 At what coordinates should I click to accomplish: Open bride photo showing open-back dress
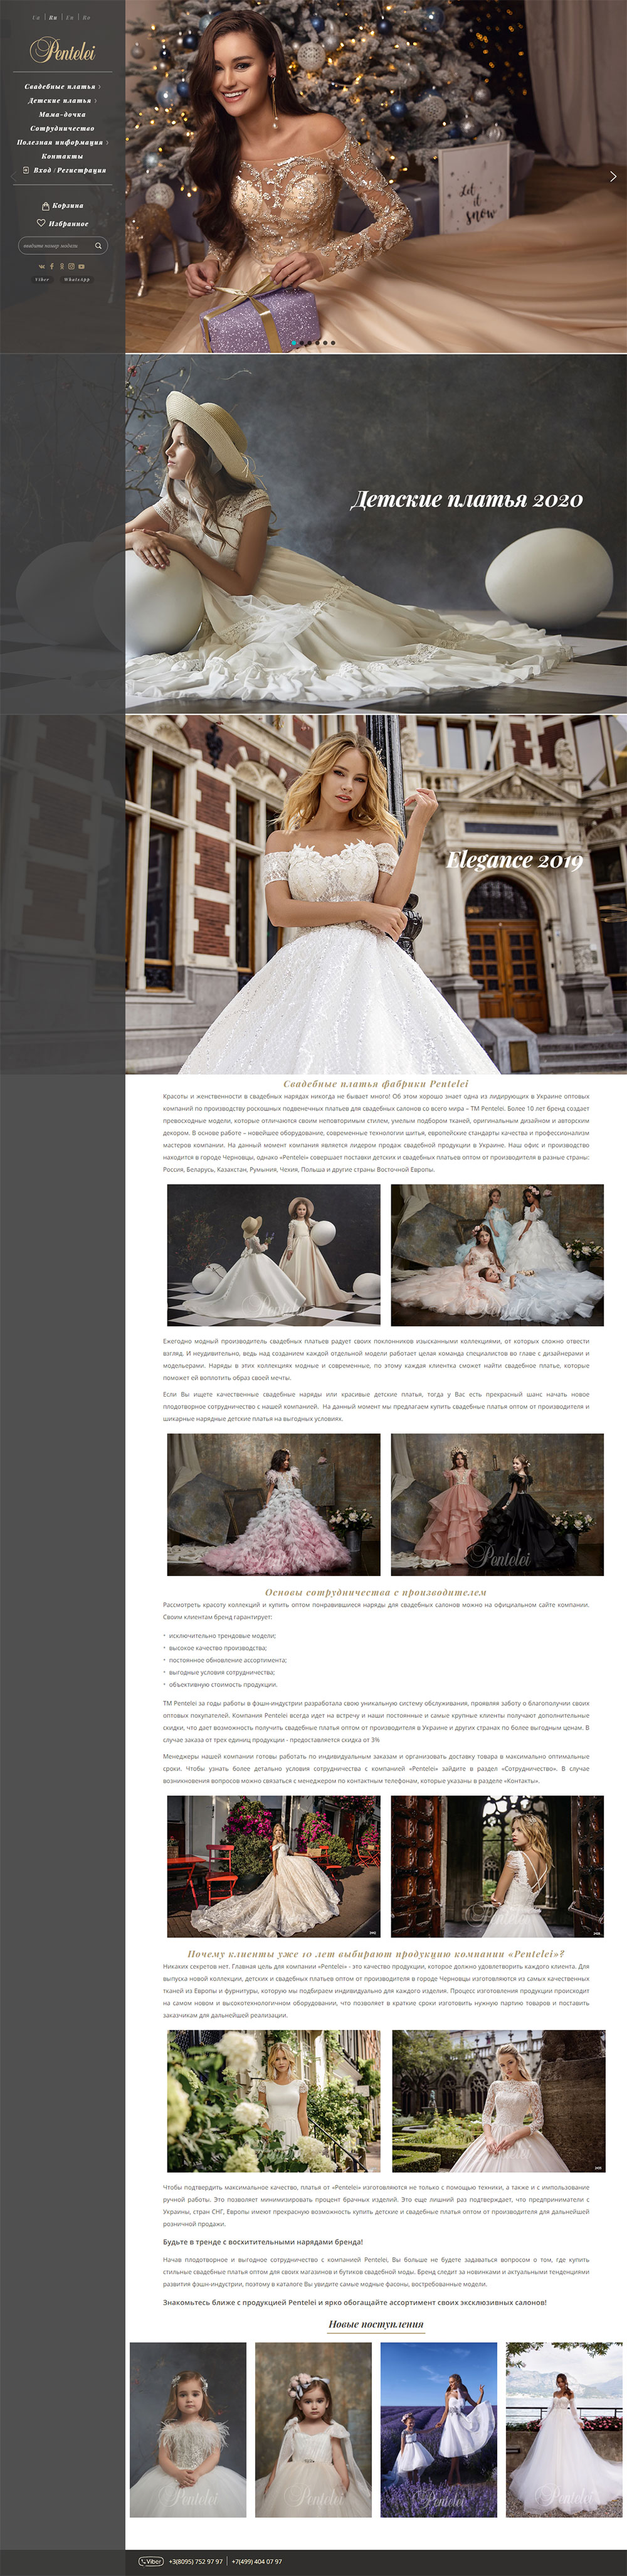click(x=497, y=1866)
